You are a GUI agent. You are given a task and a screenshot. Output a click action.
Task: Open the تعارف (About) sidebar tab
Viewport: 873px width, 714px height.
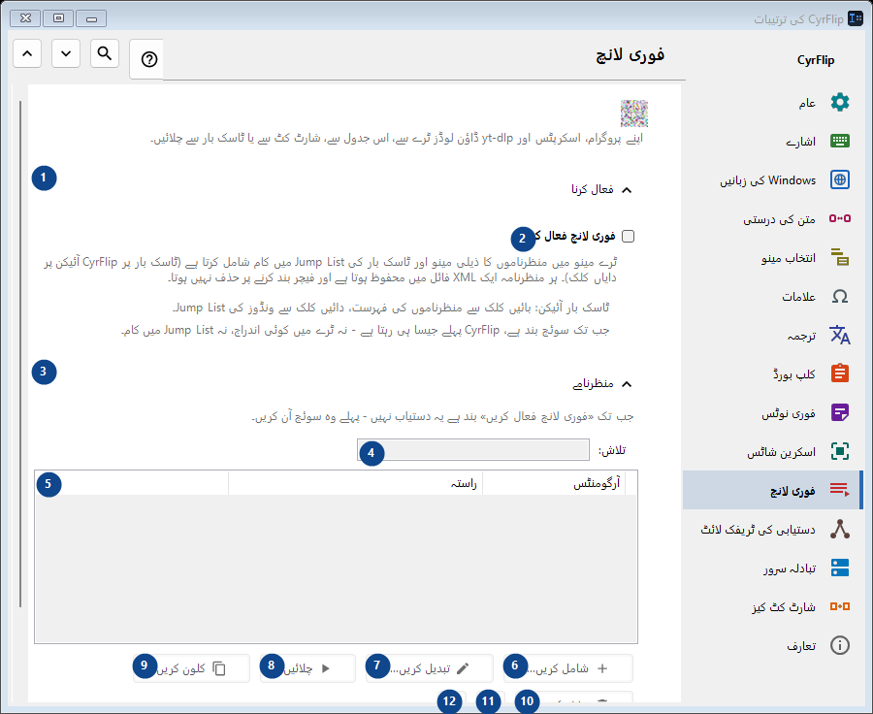click(x=772, y=645)
